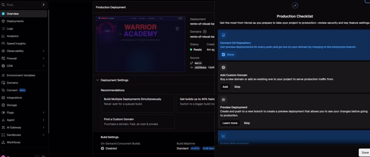The height and width of the screenshot is (157, 370).
Task: Click the globe icon above Add Custom Domain
Action: [x=223, y=68]
